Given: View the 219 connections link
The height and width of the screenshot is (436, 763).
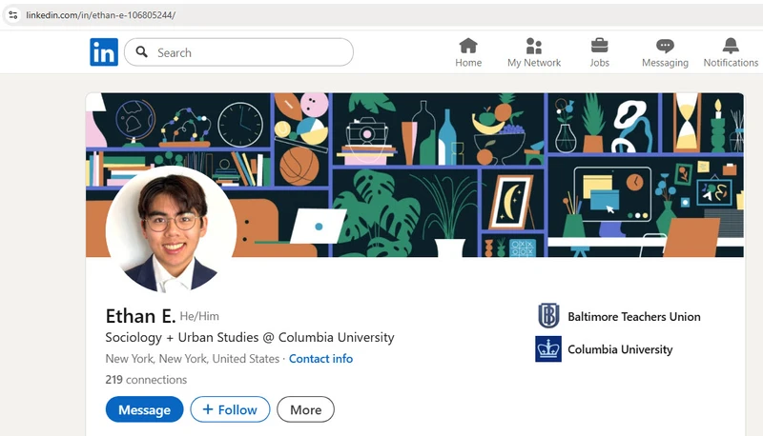Looking at the screenshot, I should (x=146, y=379).
